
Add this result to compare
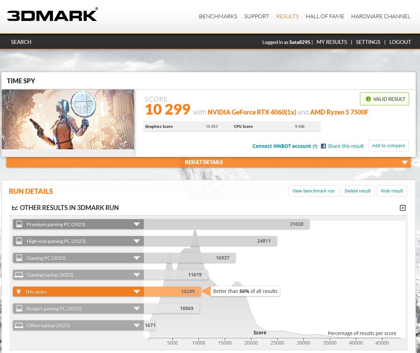pos(388,145)
